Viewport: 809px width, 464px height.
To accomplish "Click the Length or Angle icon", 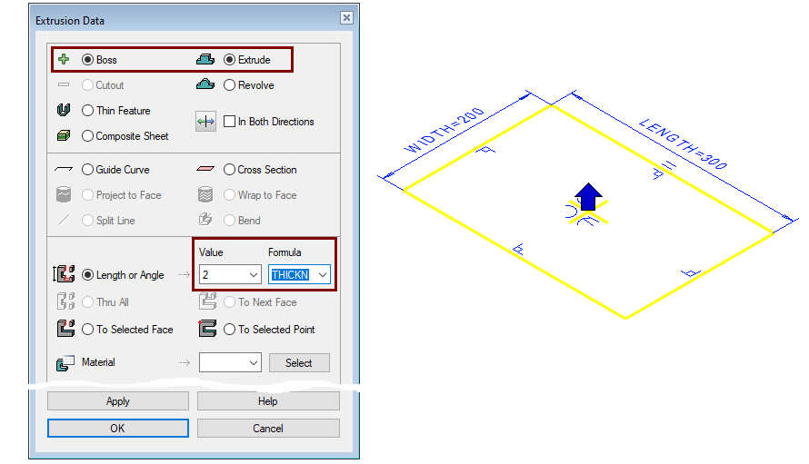I will click(x=64, y=273).
